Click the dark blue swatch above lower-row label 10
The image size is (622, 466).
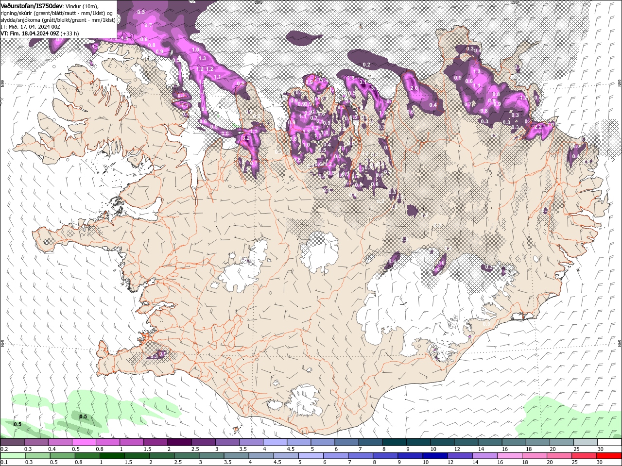[434, 456]
